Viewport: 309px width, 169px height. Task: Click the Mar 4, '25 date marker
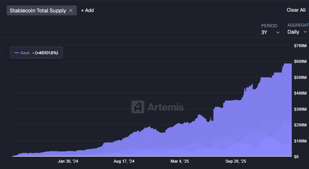click(x=180, y=161)
